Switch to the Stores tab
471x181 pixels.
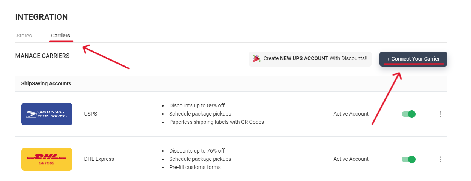coord(24,36)
